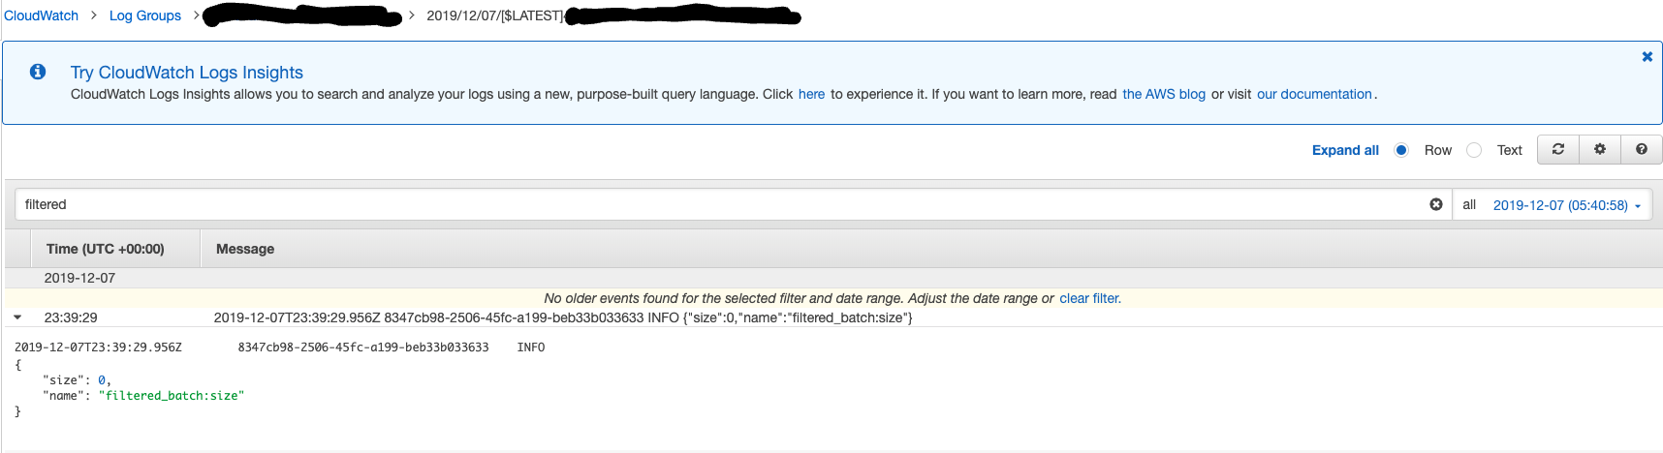Viewport: 1663px width, 453px height.
Task: Go to Log Groups breadcrumb
Action: pos(145,15)
